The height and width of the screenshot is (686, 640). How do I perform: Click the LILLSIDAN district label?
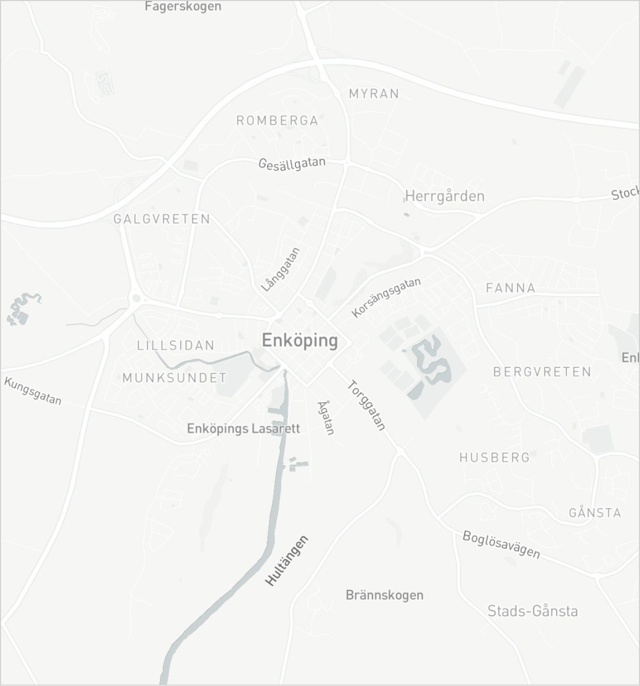175,345
